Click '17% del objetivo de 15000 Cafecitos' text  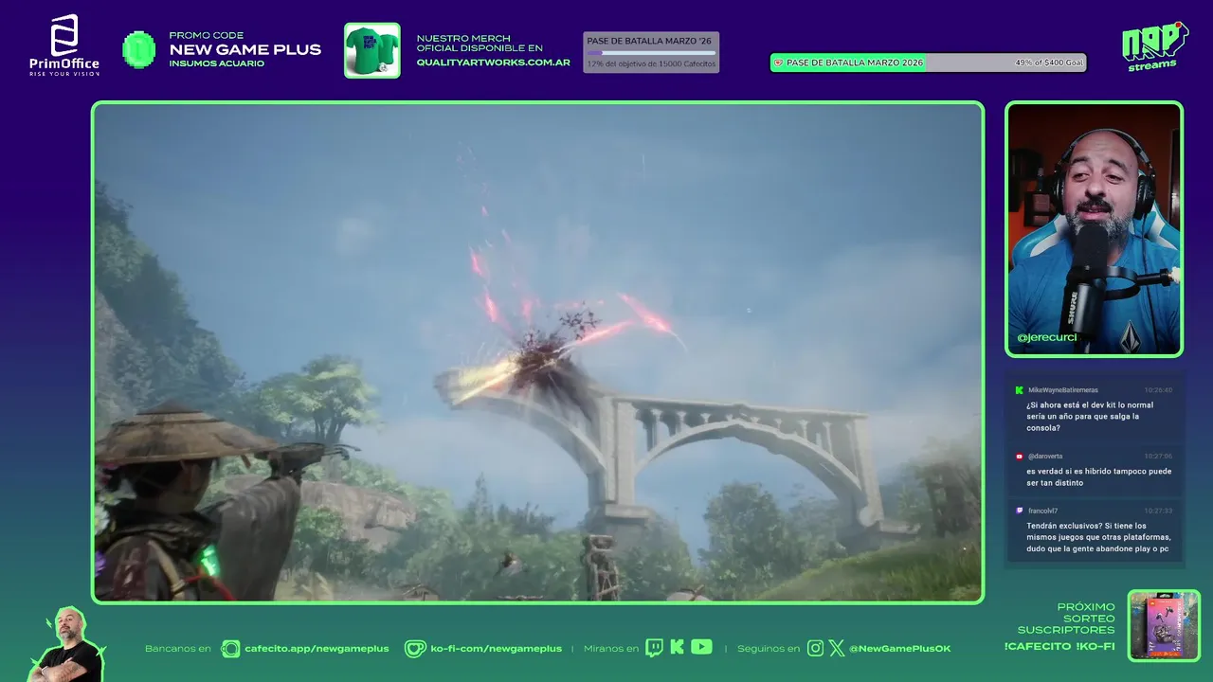[651, 64]
